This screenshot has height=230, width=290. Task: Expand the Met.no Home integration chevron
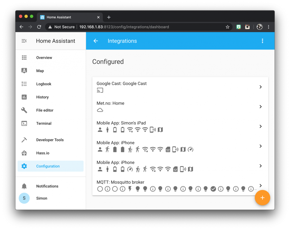click(x=261, y=107)
